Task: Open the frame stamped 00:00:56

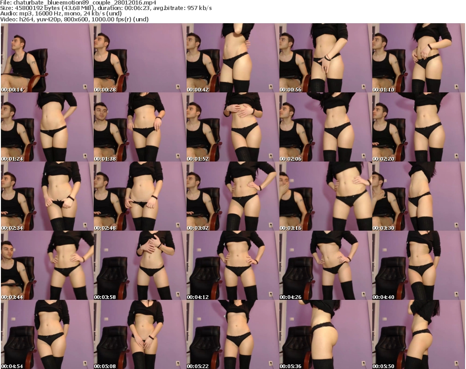Action: [325, 58]
